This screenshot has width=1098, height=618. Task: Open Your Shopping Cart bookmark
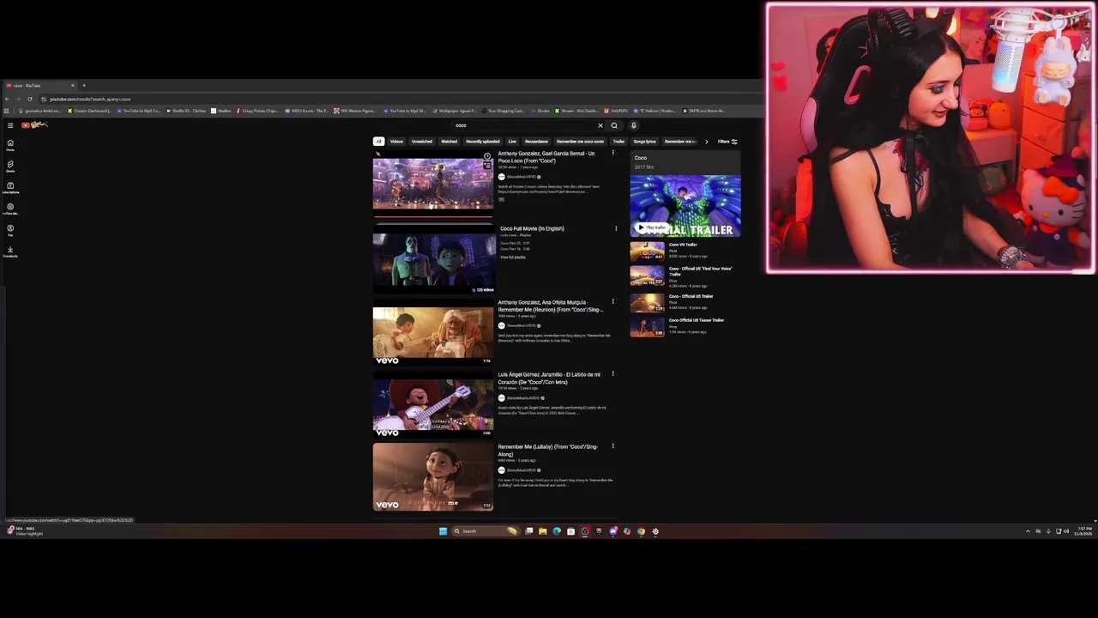click(503, 111)
